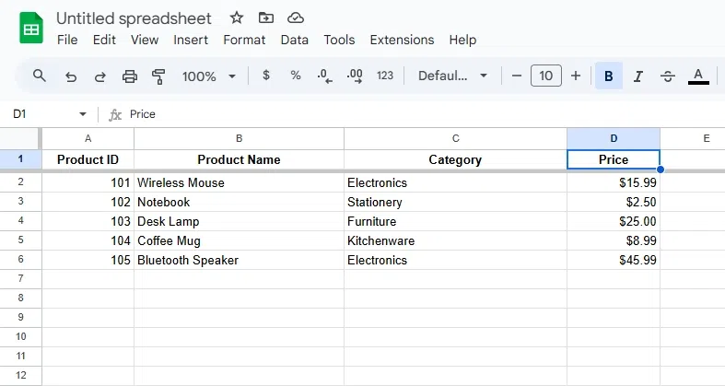Open the Extensions menu
The image size is (725, 386).
(x=402, y=40)
